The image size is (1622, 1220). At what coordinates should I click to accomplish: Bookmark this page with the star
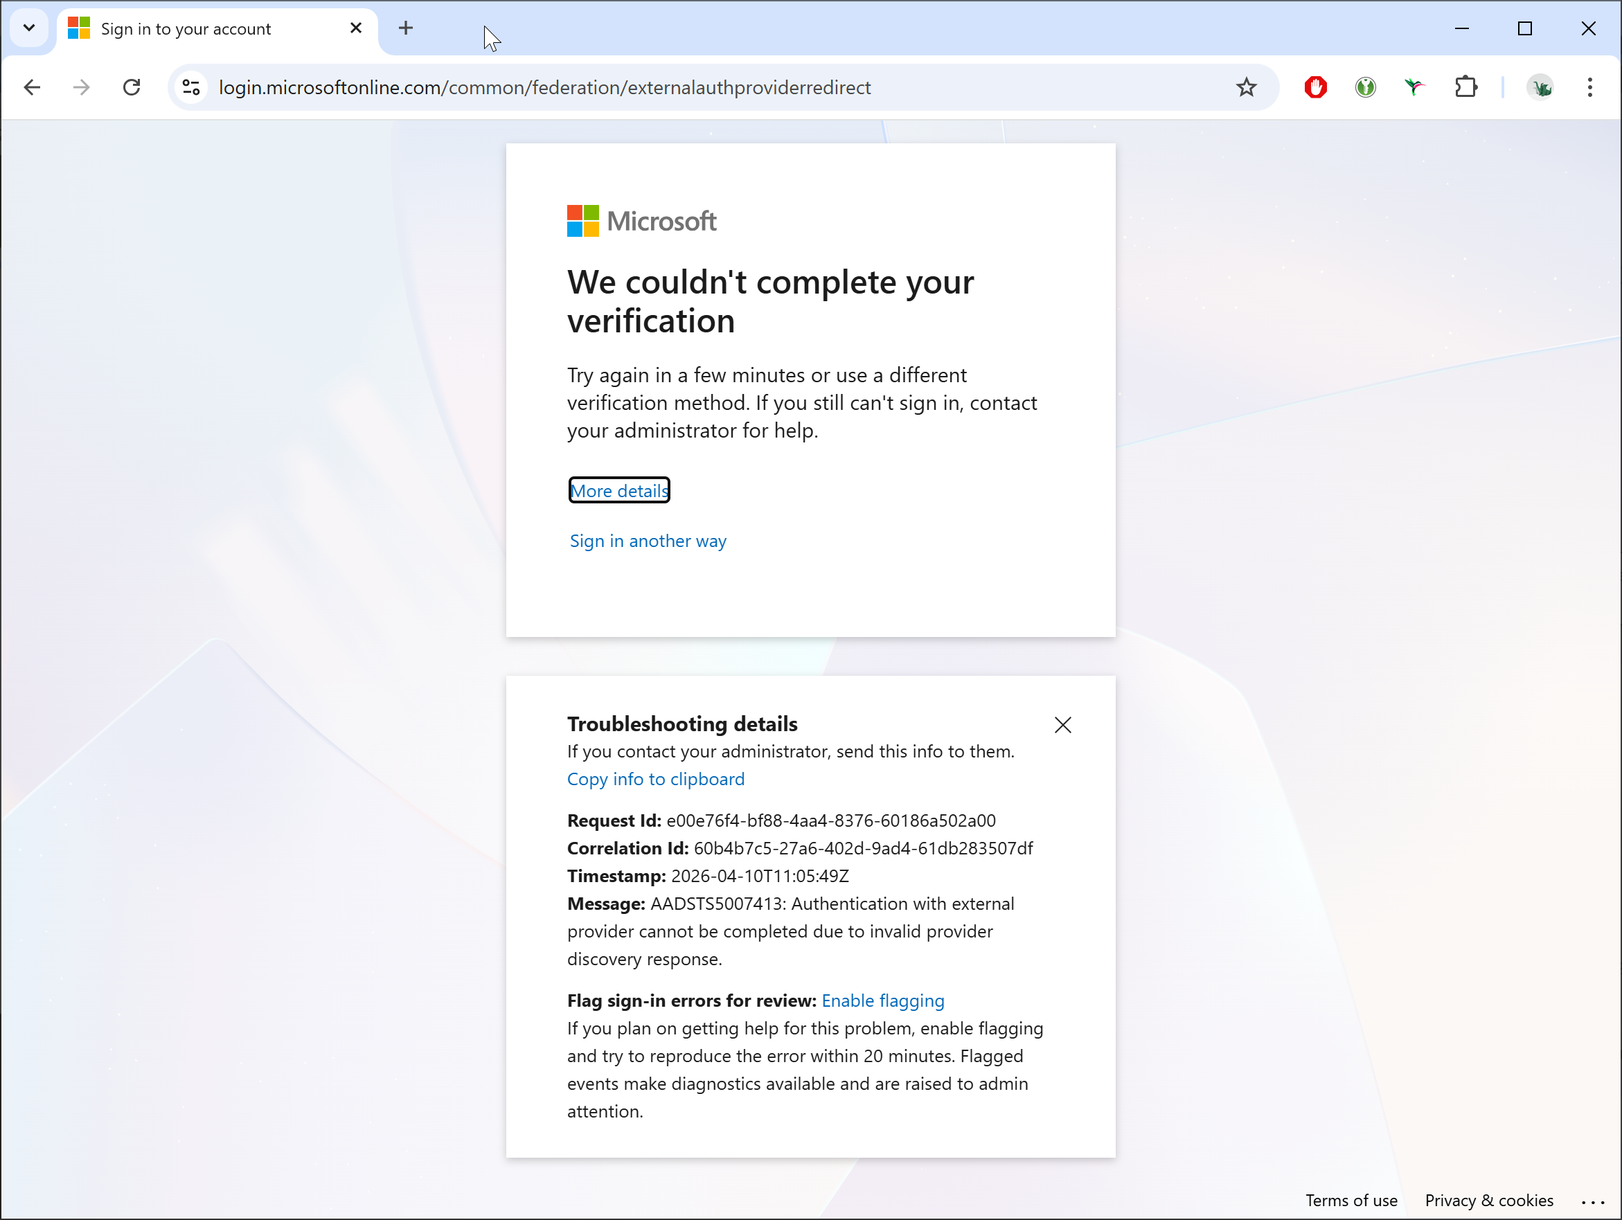coord(1246,88)
